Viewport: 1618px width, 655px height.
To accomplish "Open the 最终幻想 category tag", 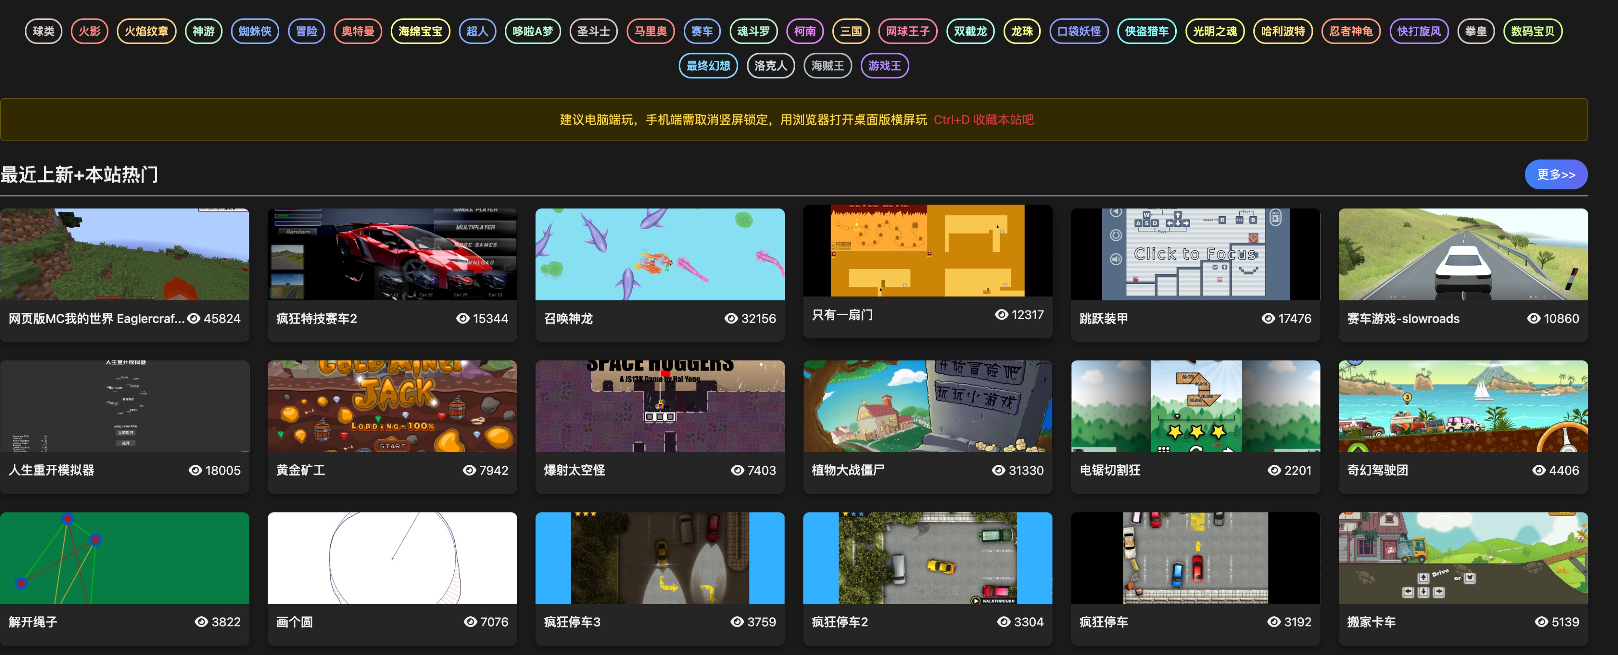I will coord(708,65).
